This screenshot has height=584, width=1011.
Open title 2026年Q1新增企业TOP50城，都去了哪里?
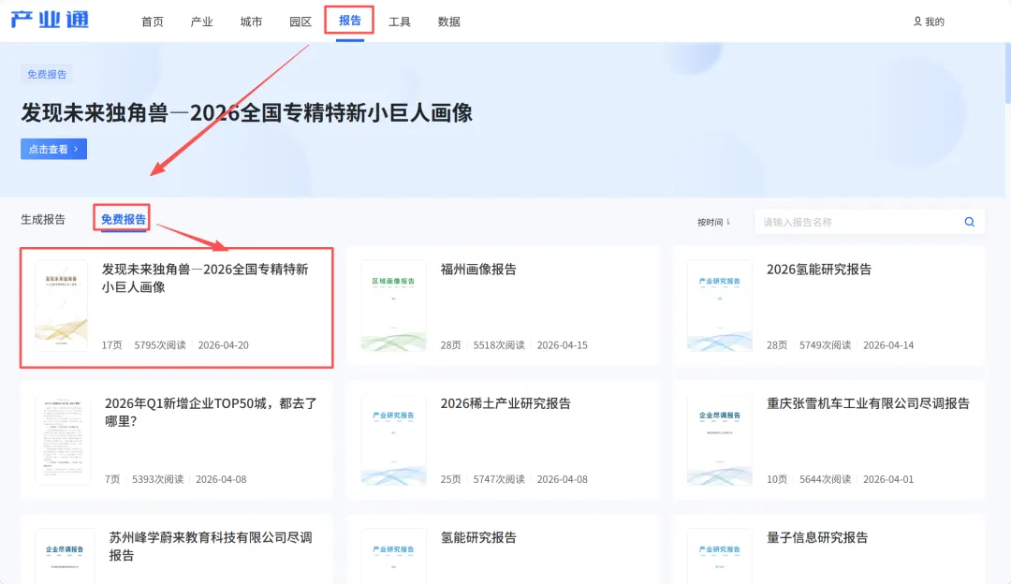coord(211,412)
